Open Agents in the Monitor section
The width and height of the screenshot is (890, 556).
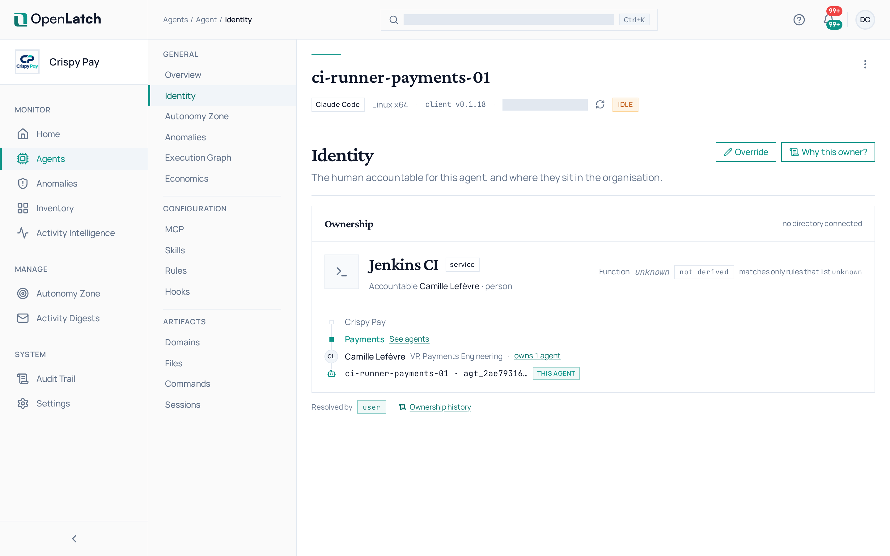point(74,159)
